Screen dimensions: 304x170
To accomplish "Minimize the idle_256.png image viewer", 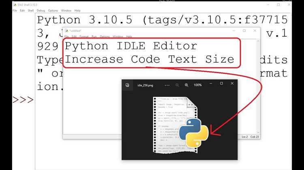I will 211,84.
